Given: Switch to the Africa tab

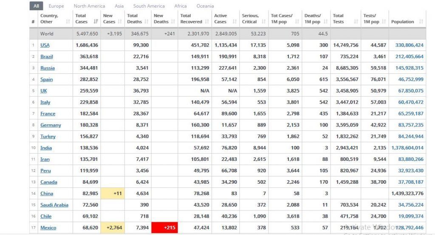Looking at the screenshot, I should coord(180,6).
